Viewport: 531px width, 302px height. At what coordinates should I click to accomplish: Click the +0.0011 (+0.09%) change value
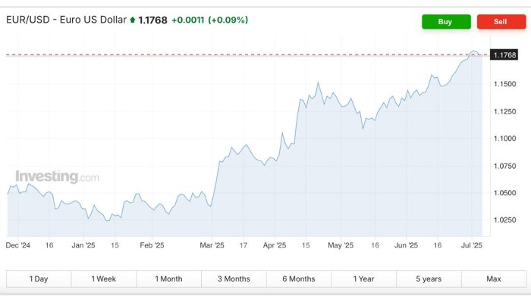(209, 20)
